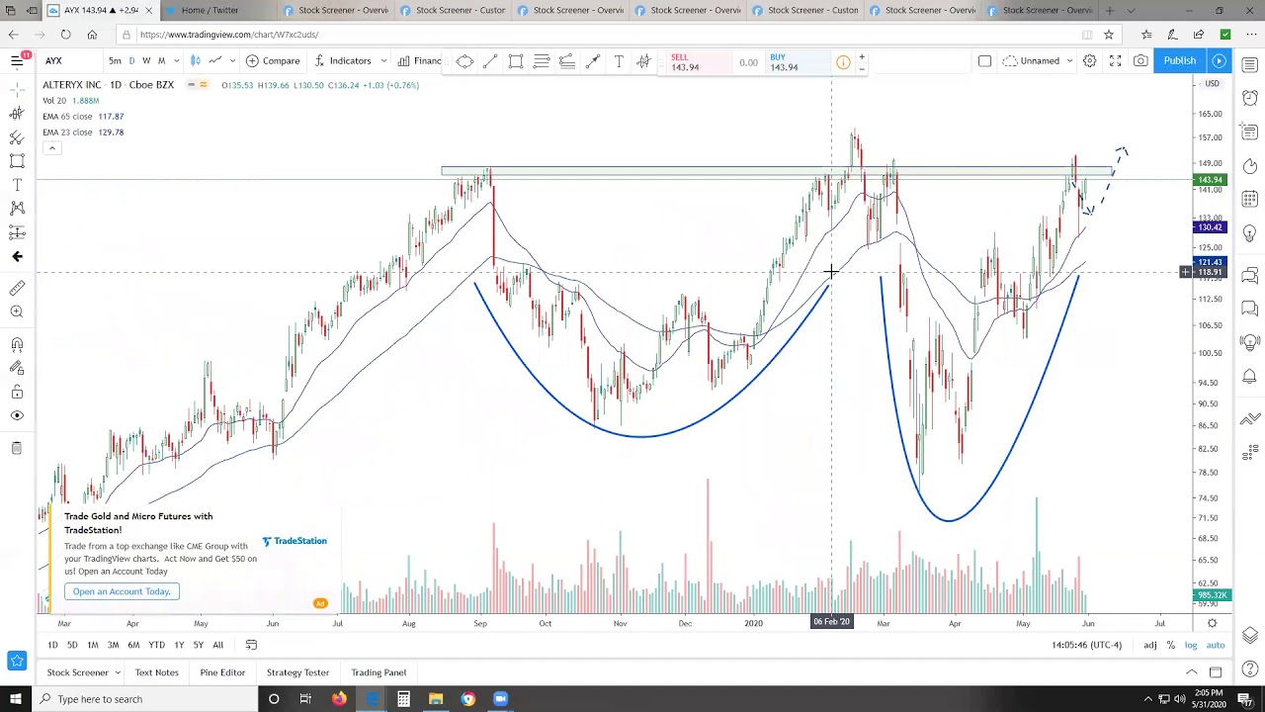Expand the chart style dropdown arrow
The width and height of the screenshot is (1265, 712).
pos(232,61)
